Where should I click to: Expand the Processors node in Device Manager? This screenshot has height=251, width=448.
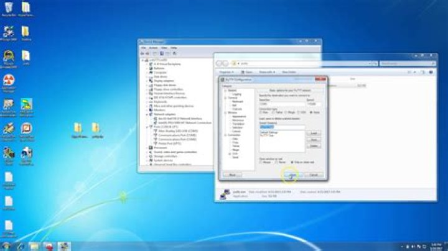147,148
